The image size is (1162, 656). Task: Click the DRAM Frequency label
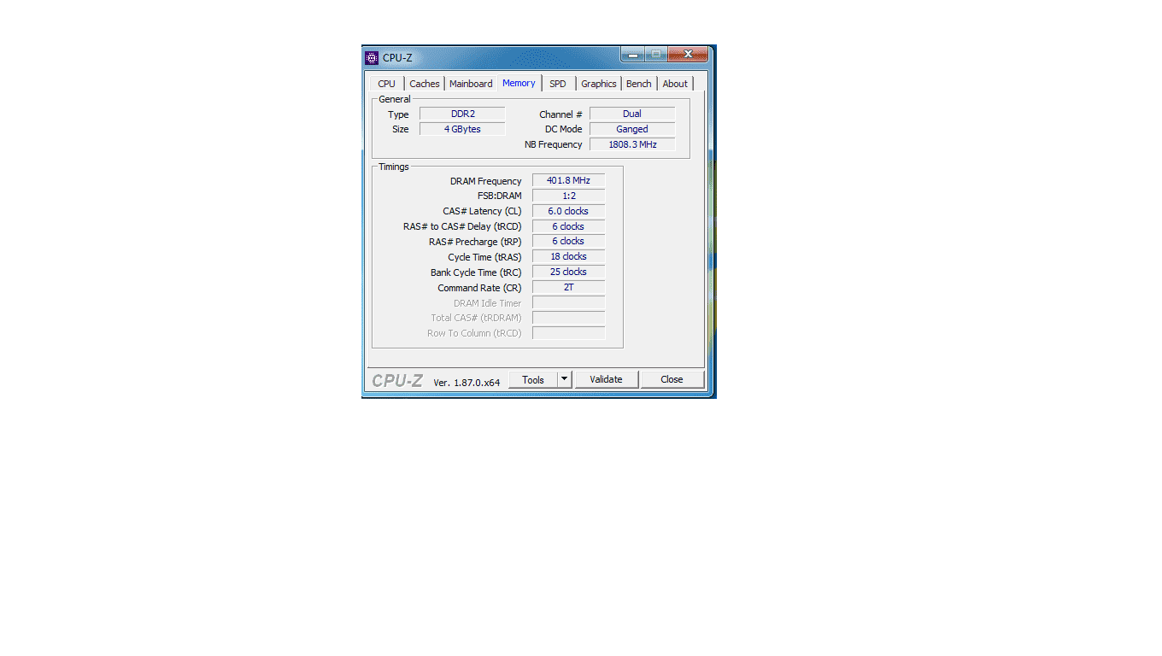485,181
